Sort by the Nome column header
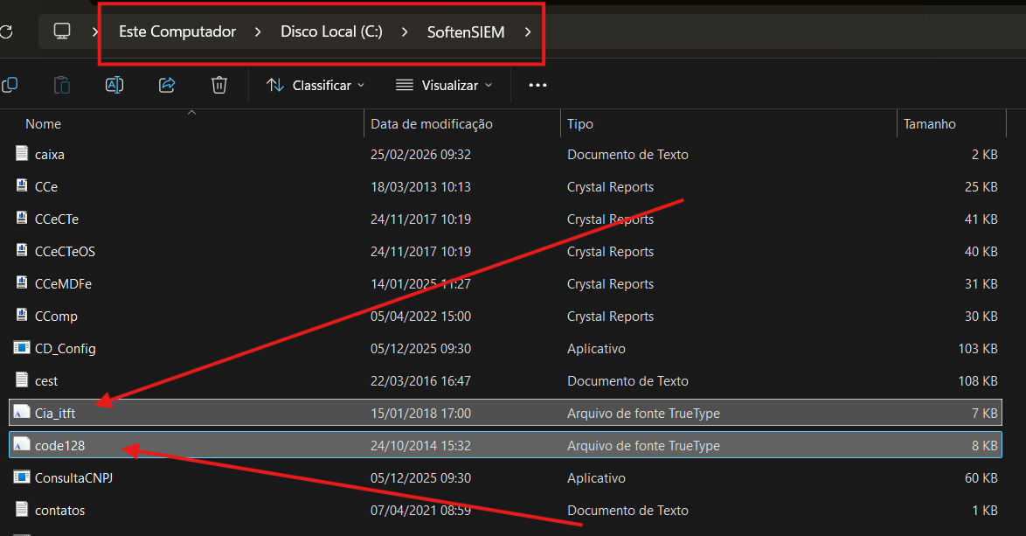This screenshot has height=536, width=1026. click(x=44, y=124)
